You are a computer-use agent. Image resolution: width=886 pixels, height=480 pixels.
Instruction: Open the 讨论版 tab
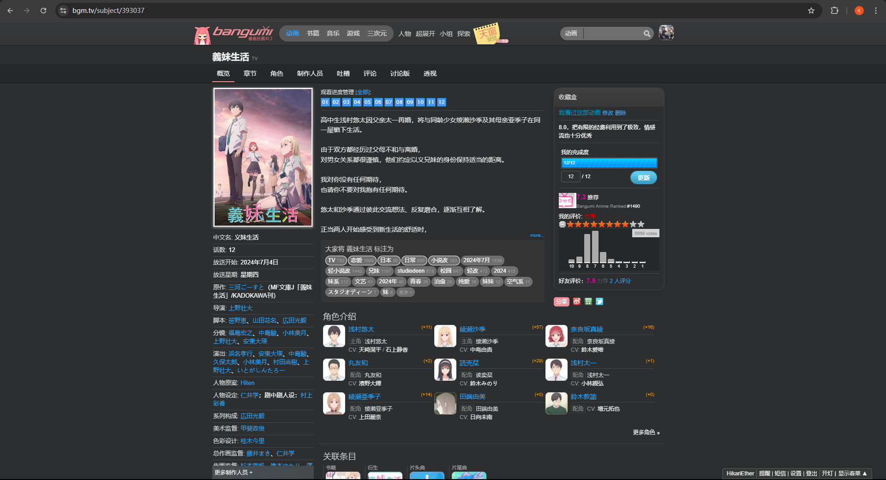pyautogui.click(x=400, y=73)
